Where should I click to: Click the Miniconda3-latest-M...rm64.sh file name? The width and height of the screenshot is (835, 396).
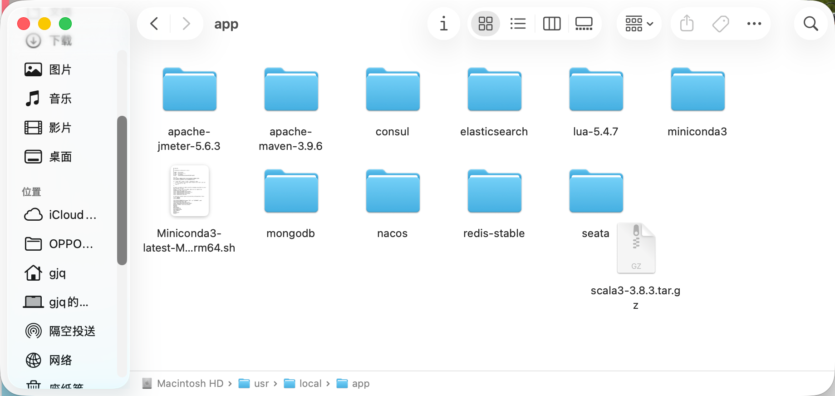pyautogui.click(x=189, y=241)
